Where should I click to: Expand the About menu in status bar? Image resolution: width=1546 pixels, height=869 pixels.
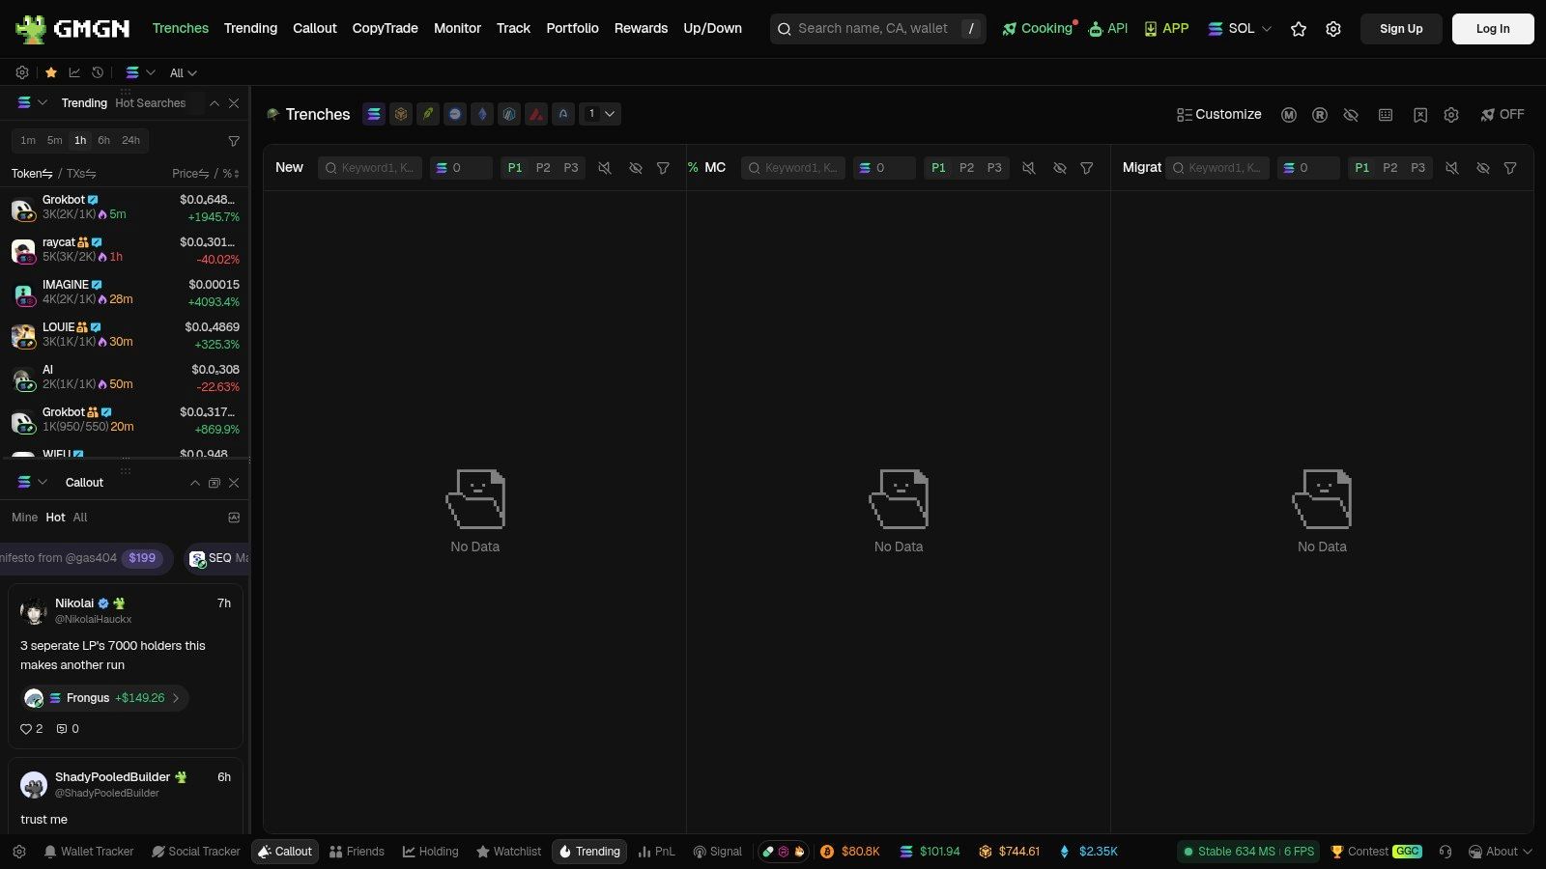1500,852
